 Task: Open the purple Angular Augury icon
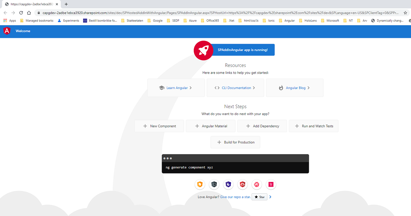click(x=228, y=184)
